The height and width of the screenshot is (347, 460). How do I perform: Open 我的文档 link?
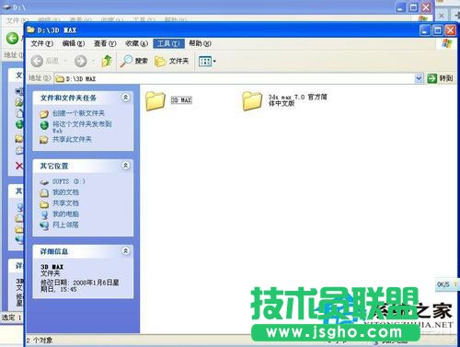[x=65, y=192]
